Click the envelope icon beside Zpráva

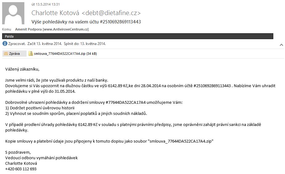[6, 54]
